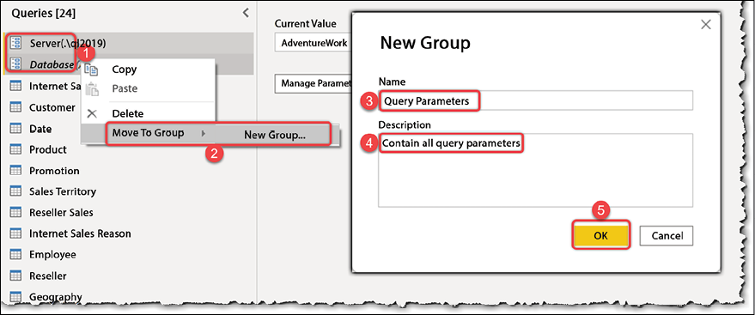
Task: Cancel the New Group dialog
Action: (667, 236)
